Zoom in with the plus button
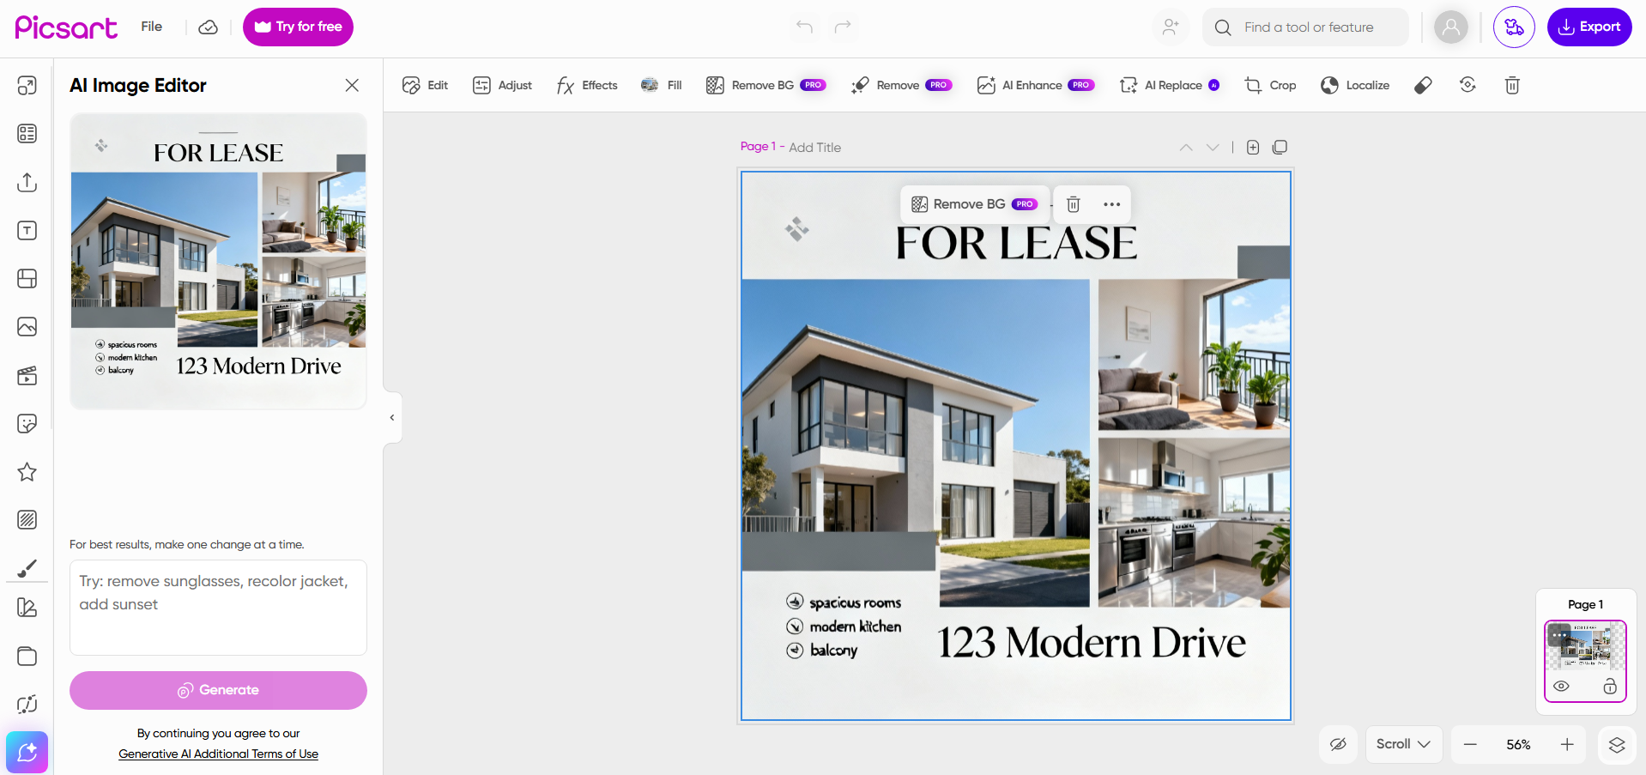Screen dimensions: 1646x775 [1567, 745]
